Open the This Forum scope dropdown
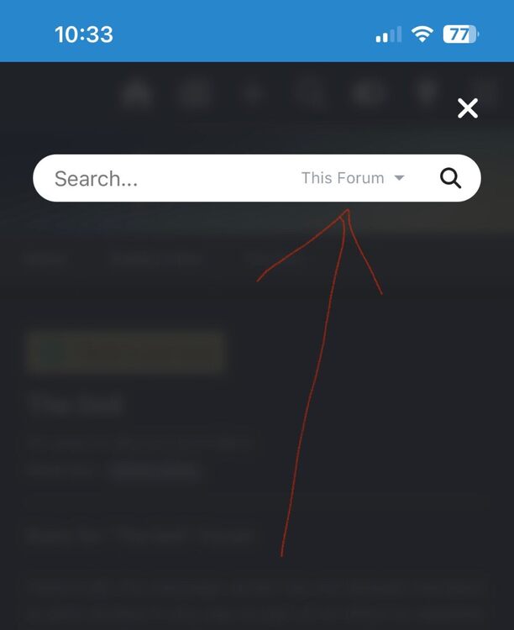514x630 pixels. [353, 178]
